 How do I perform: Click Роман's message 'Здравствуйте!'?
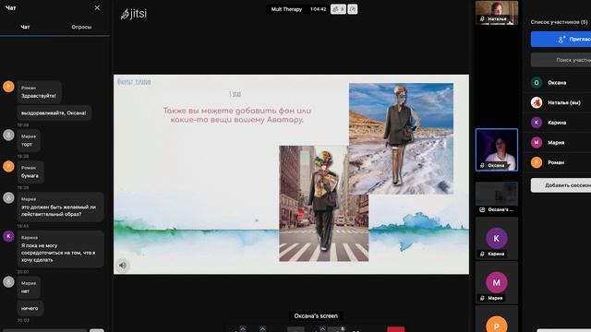tap(39, 92)
